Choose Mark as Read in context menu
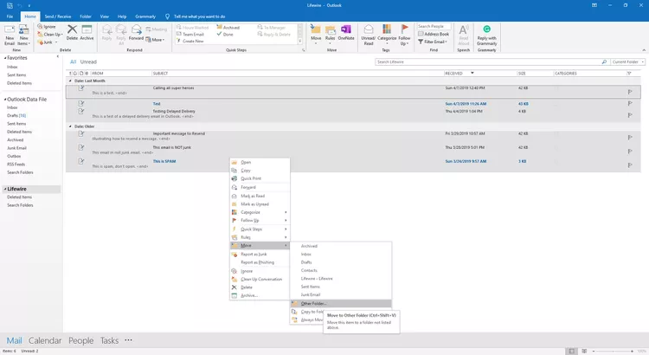The height and width of the screenshot is (355, 649). [x=260, y=196]
